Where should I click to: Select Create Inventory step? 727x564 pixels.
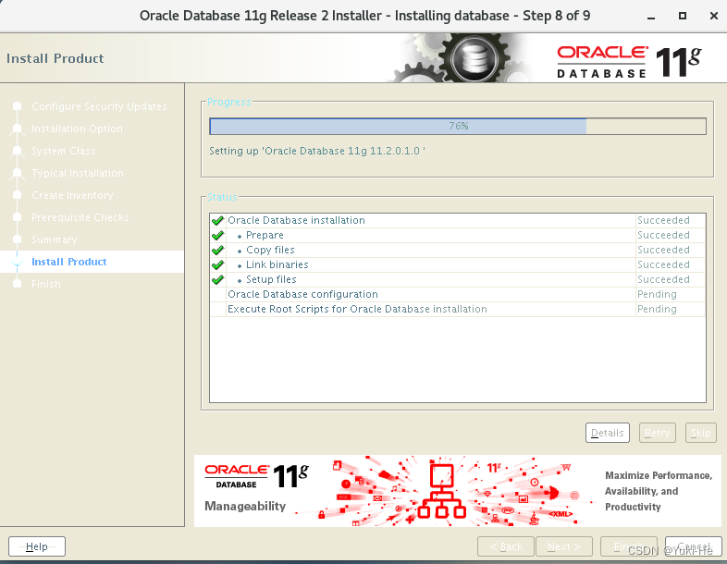[72, 195]
